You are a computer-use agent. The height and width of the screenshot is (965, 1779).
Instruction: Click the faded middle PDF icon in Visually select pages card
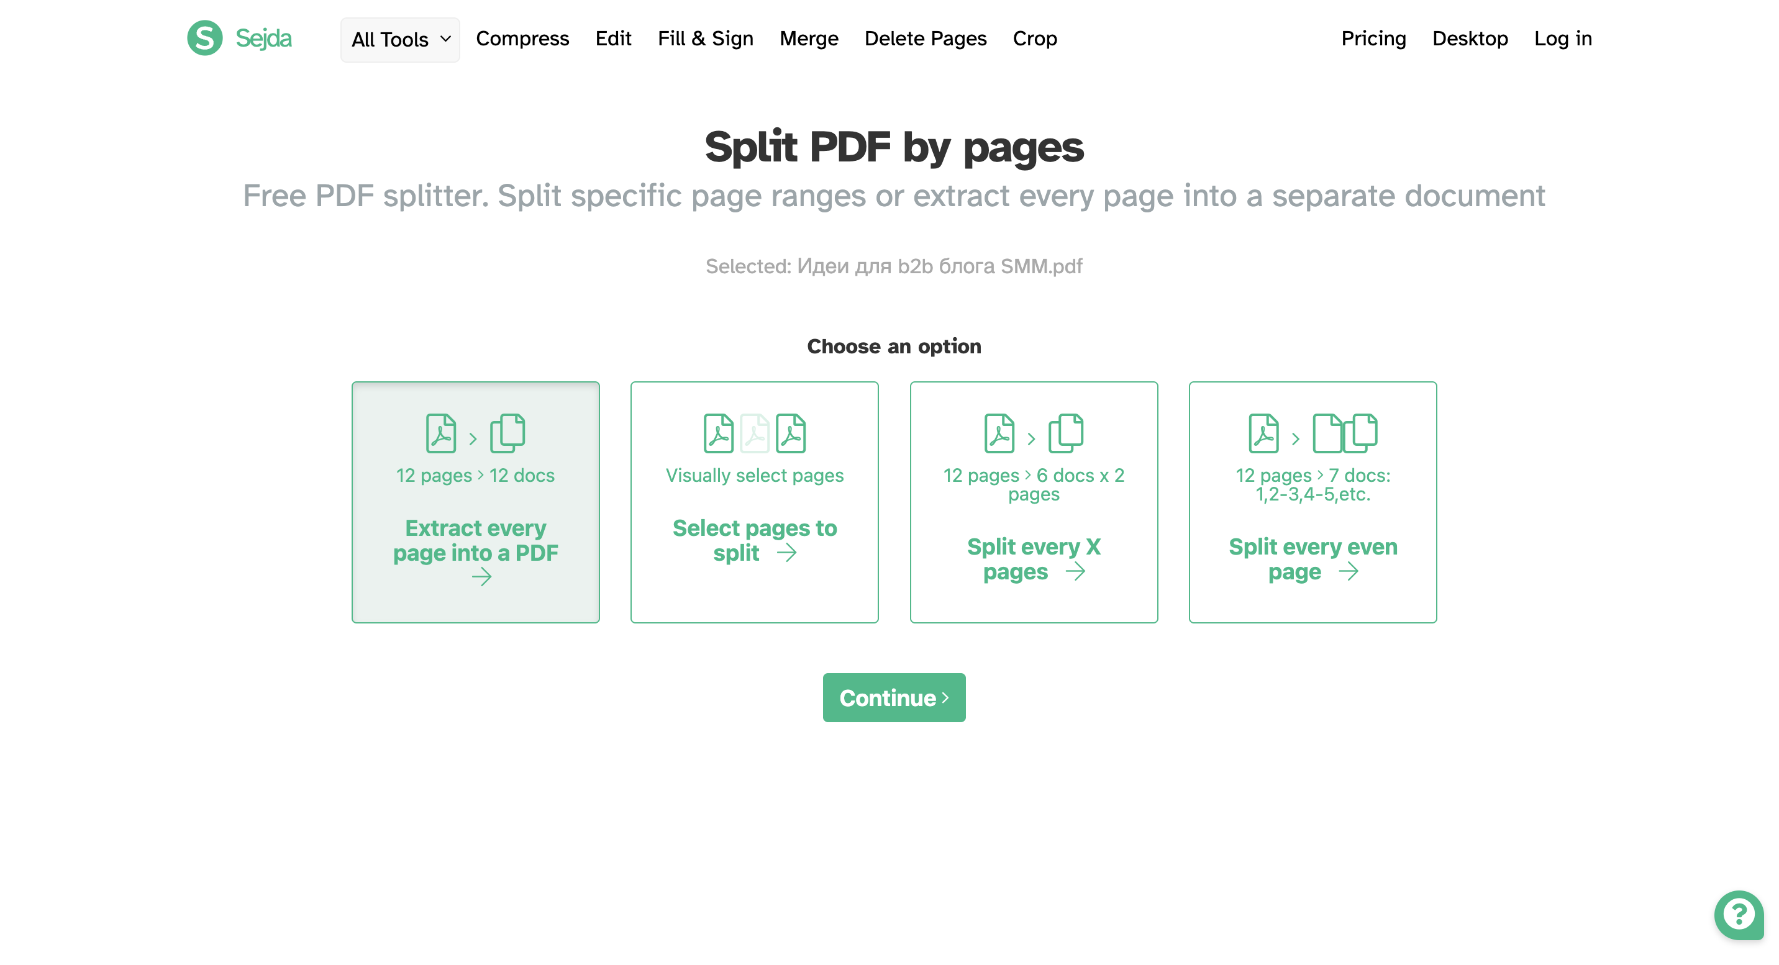[754, 433]
